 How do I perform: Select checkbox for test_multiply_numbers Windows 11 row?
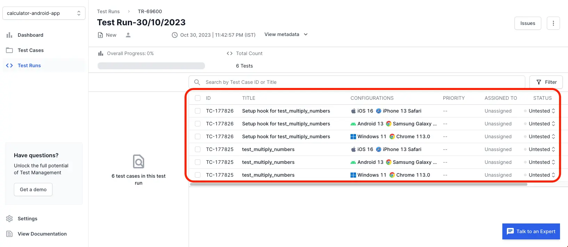point(198,175)
